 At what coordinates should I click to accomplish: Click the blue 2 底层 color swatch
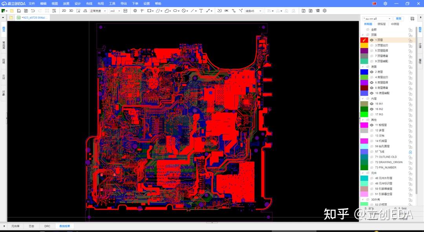click(x=364, y=72)
